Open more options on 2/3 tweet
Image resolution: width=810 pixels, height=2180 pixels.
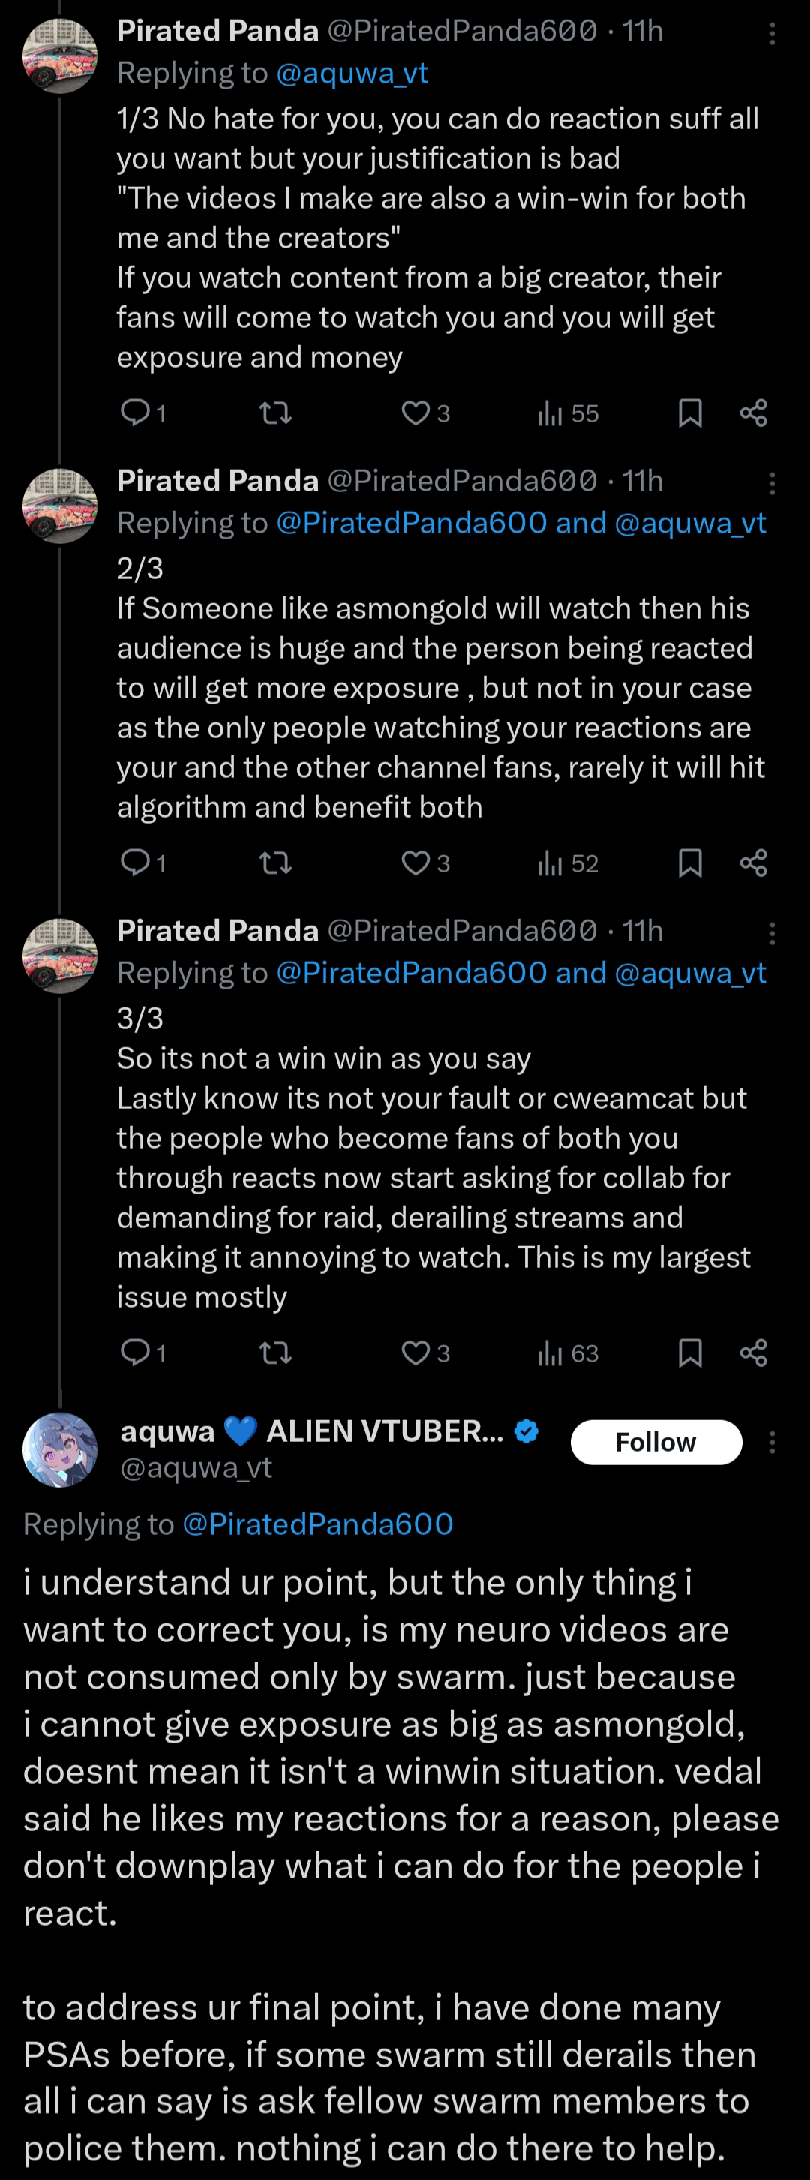coord(772,484)
